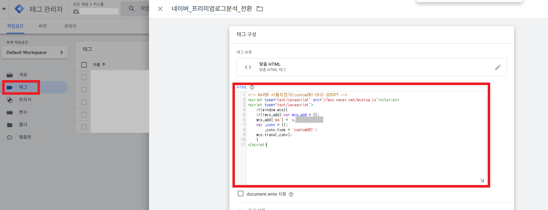Viewport: 548px width, 210px height.
Task: Click the wcslog.js script line in editor
Action: tap(324, 100)
